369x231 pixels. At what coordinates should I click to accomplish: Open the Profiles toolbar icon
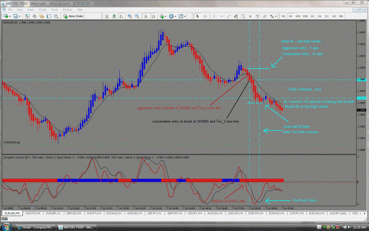pos(15,16)
